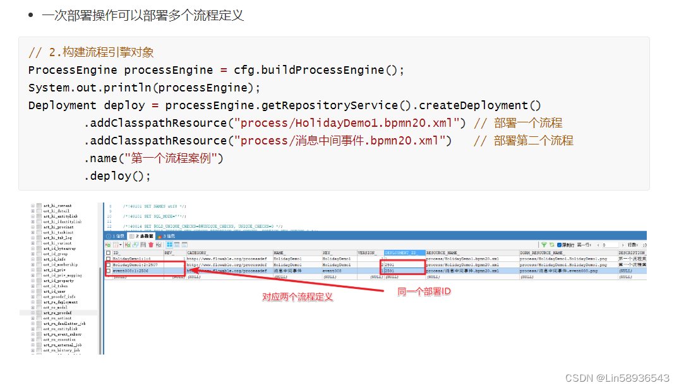The width and height of the screenshot is (679, 388).
Task: Select act_ru_event_subscr table in tree
Action: pyautogui.click(x=63, y=334)
